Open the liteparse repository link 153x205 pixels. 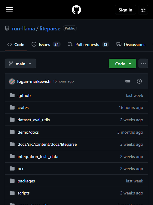[50, 29]
